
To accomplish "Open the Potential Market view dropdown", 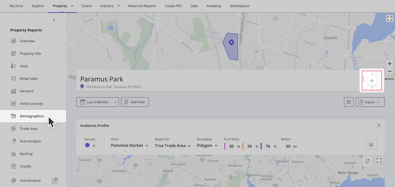I will [x=129, y=145].
